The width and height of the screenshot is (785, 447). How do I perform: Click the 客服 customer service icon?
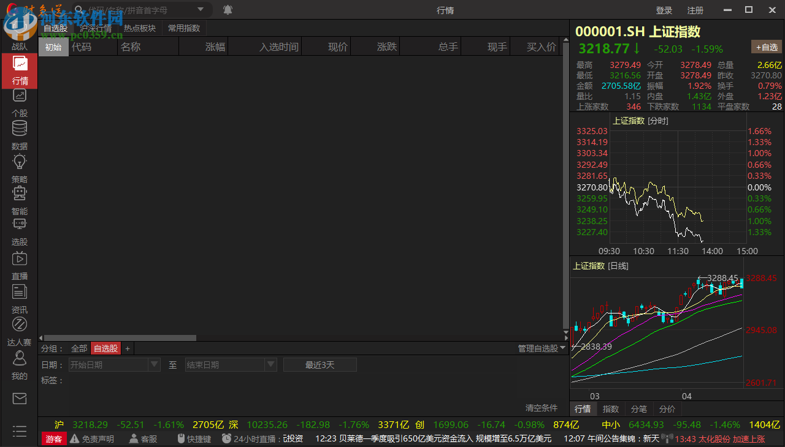point(134,438)
